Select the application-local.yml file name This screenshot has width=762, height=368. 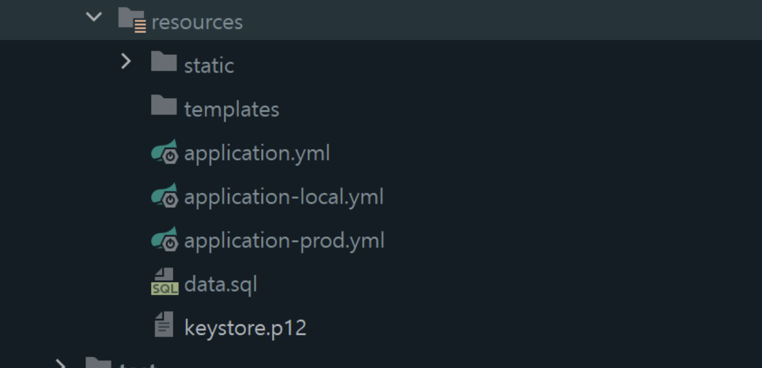coord(283,197)
